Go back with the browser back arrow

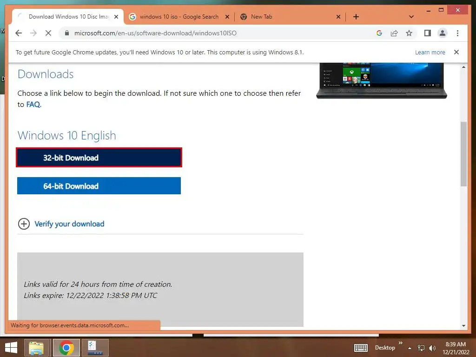pyautogui.click(x=19, y=33)
